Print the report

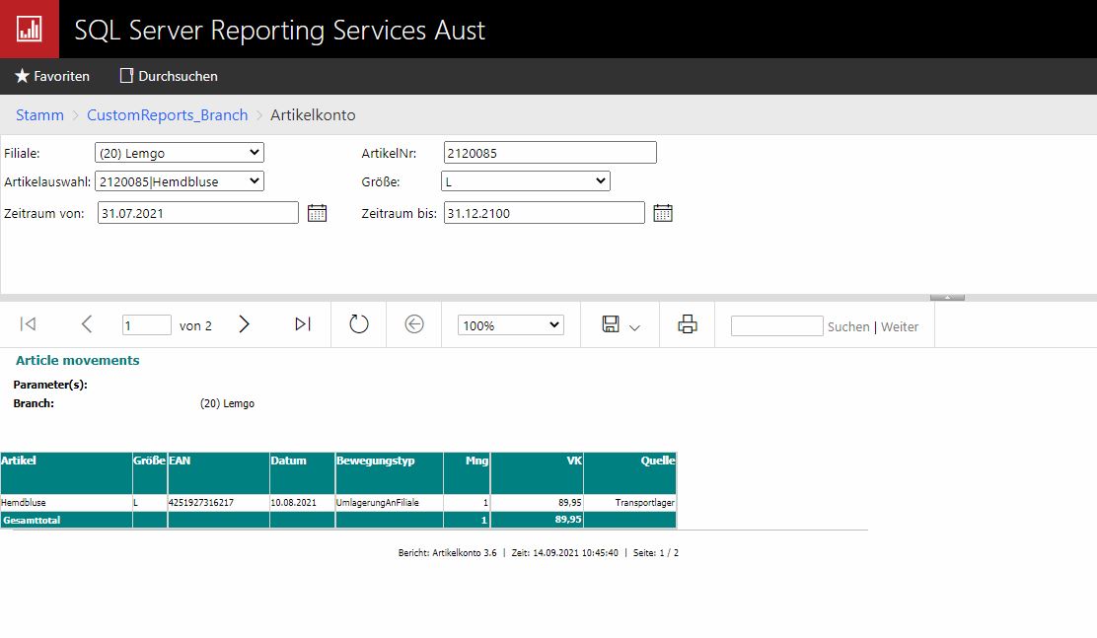click(x=688, y=324)
